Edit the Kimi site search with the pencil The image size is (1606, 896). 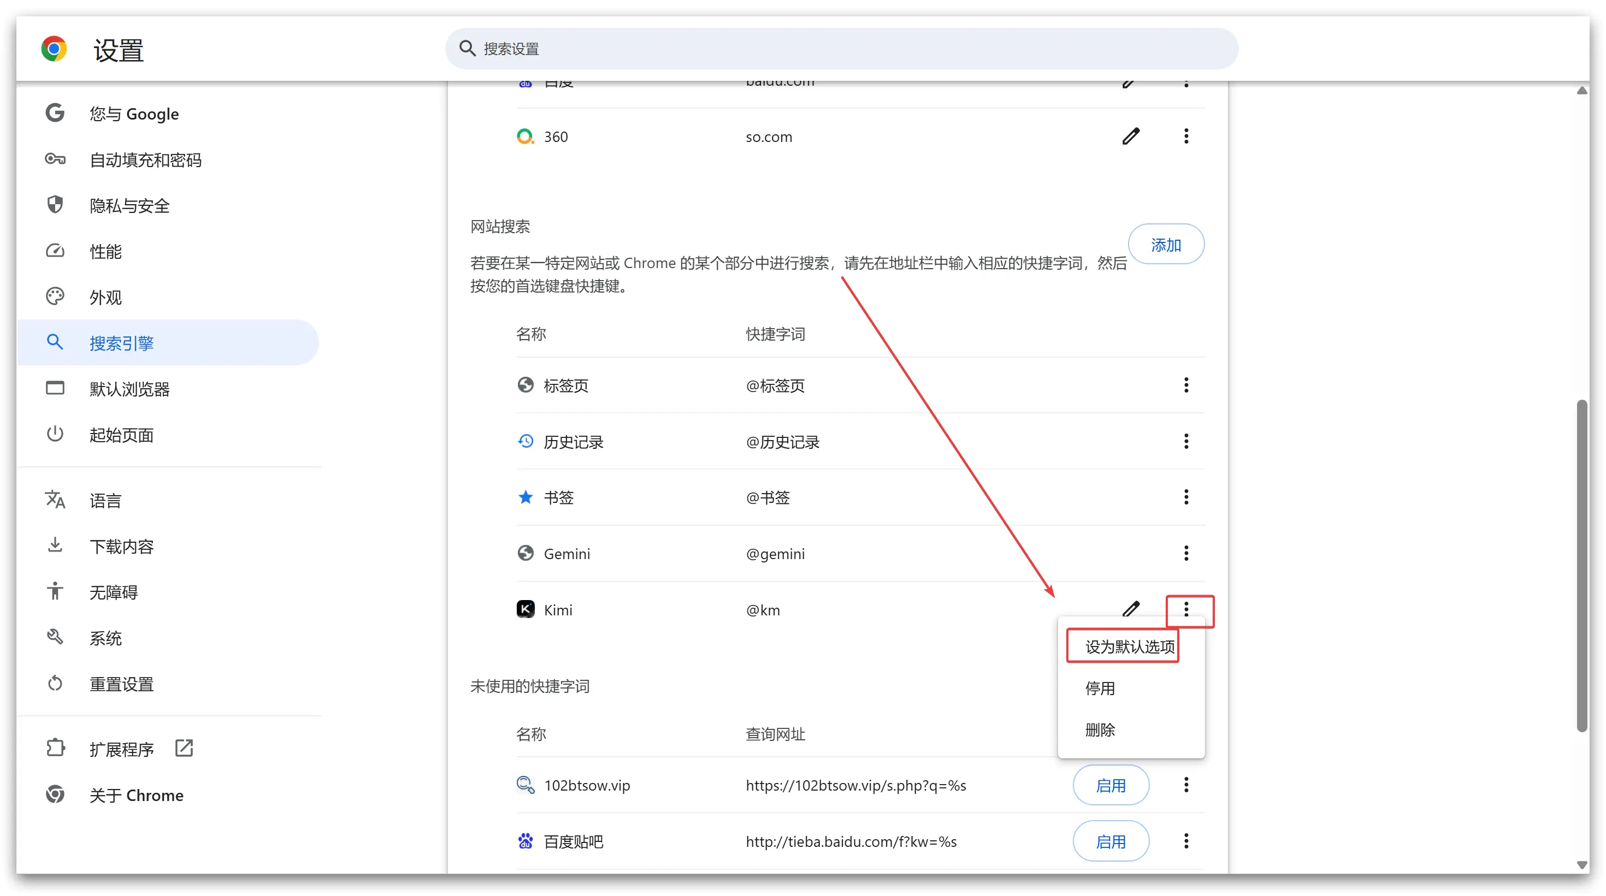pos(1131,609)
